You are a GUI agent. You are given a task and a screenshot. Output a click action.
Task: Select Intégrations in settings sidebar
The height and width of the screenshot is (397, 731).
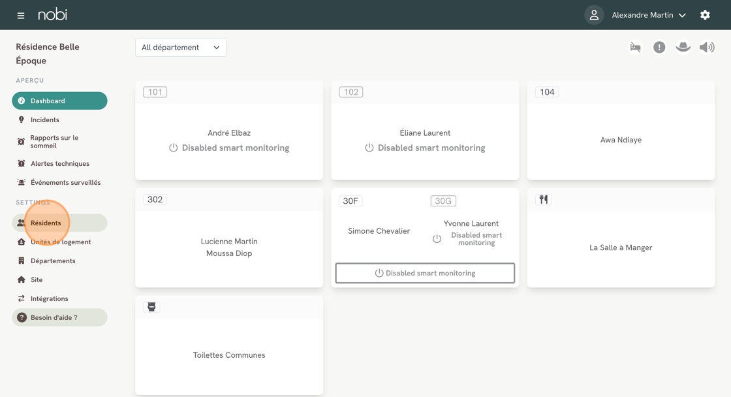point(49,298)
